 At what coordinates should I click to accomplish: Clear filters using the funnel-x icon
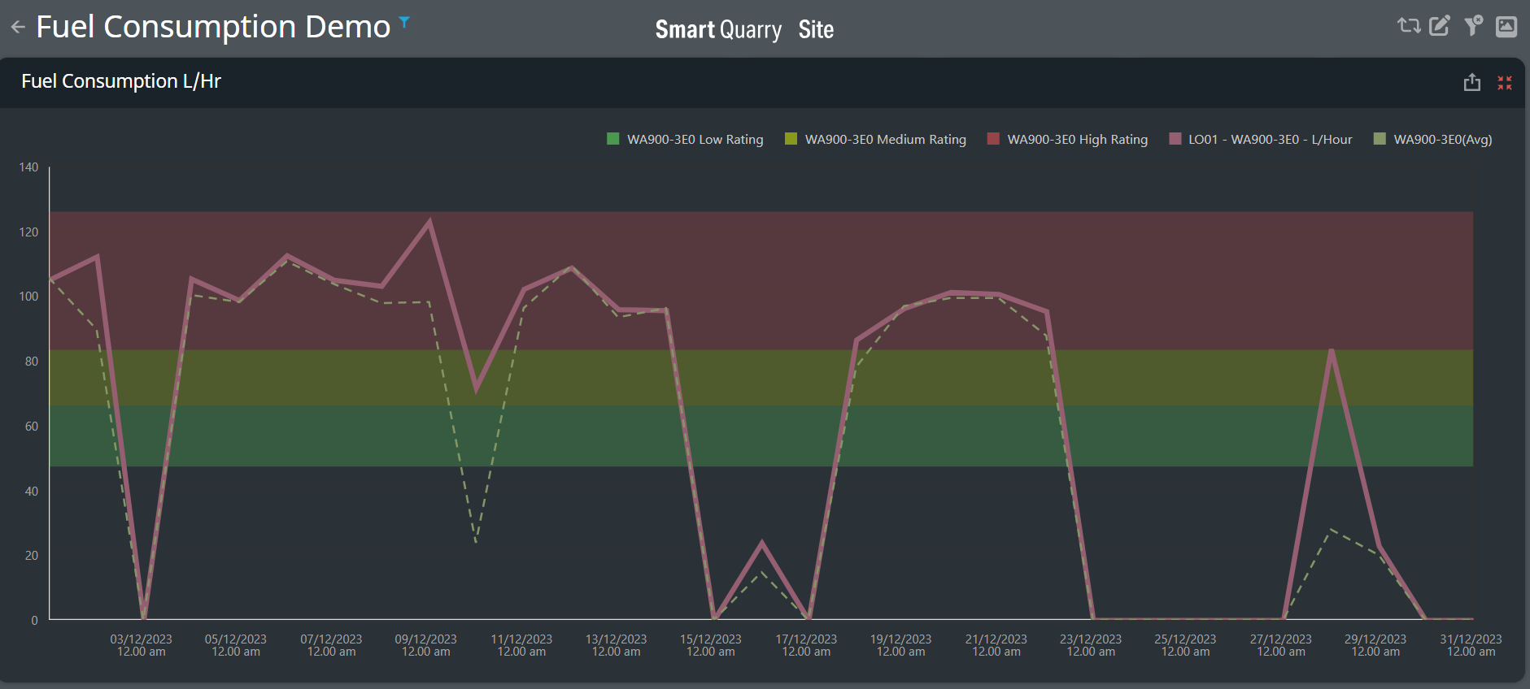click(x=1473, y=26)
